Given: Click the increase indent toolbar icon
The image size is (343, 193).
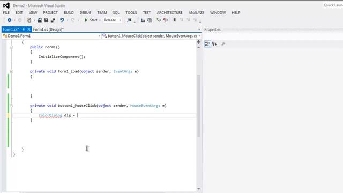Looking at the screenshot, I should tap(150, 20).
